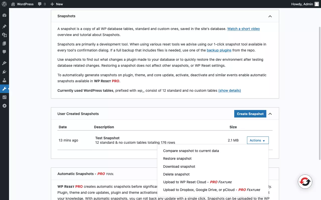
Task: Open the Plugins sidebar icon
Action: click(4, 72)
